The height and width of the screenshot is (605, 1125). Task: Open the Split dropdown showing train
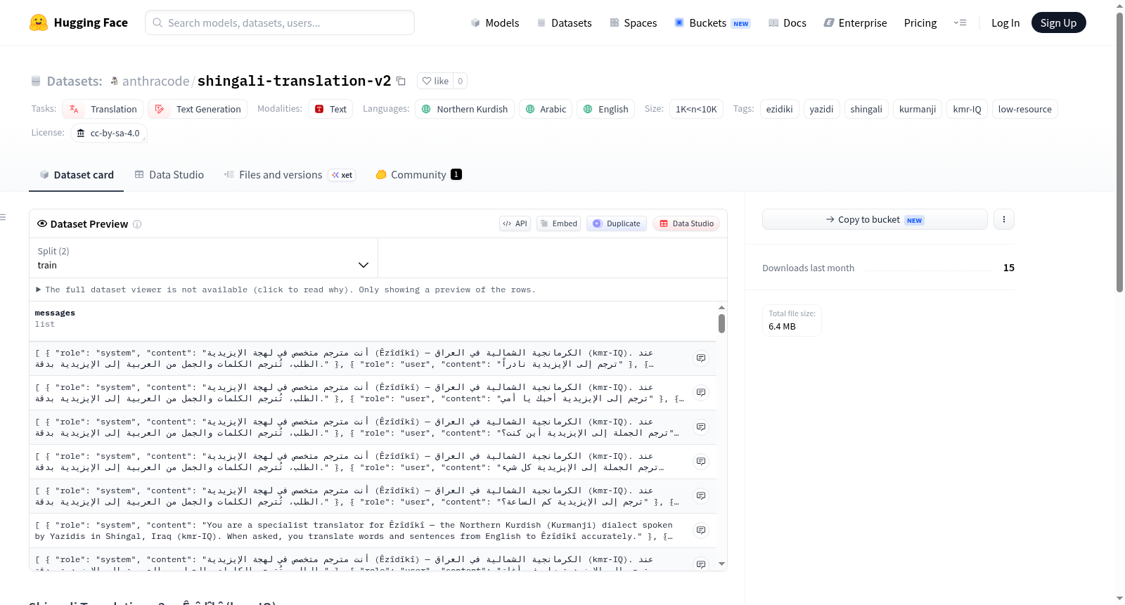(x=203, y=258)
